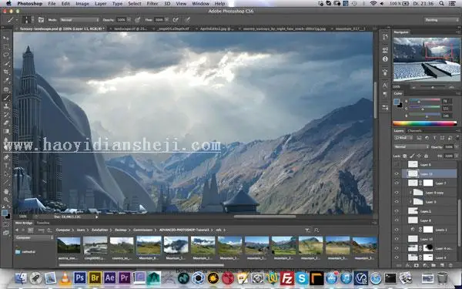The height and width of the screenshot is (289, 462).
Task: Select the Crop tool
Action: pos(6,72)
